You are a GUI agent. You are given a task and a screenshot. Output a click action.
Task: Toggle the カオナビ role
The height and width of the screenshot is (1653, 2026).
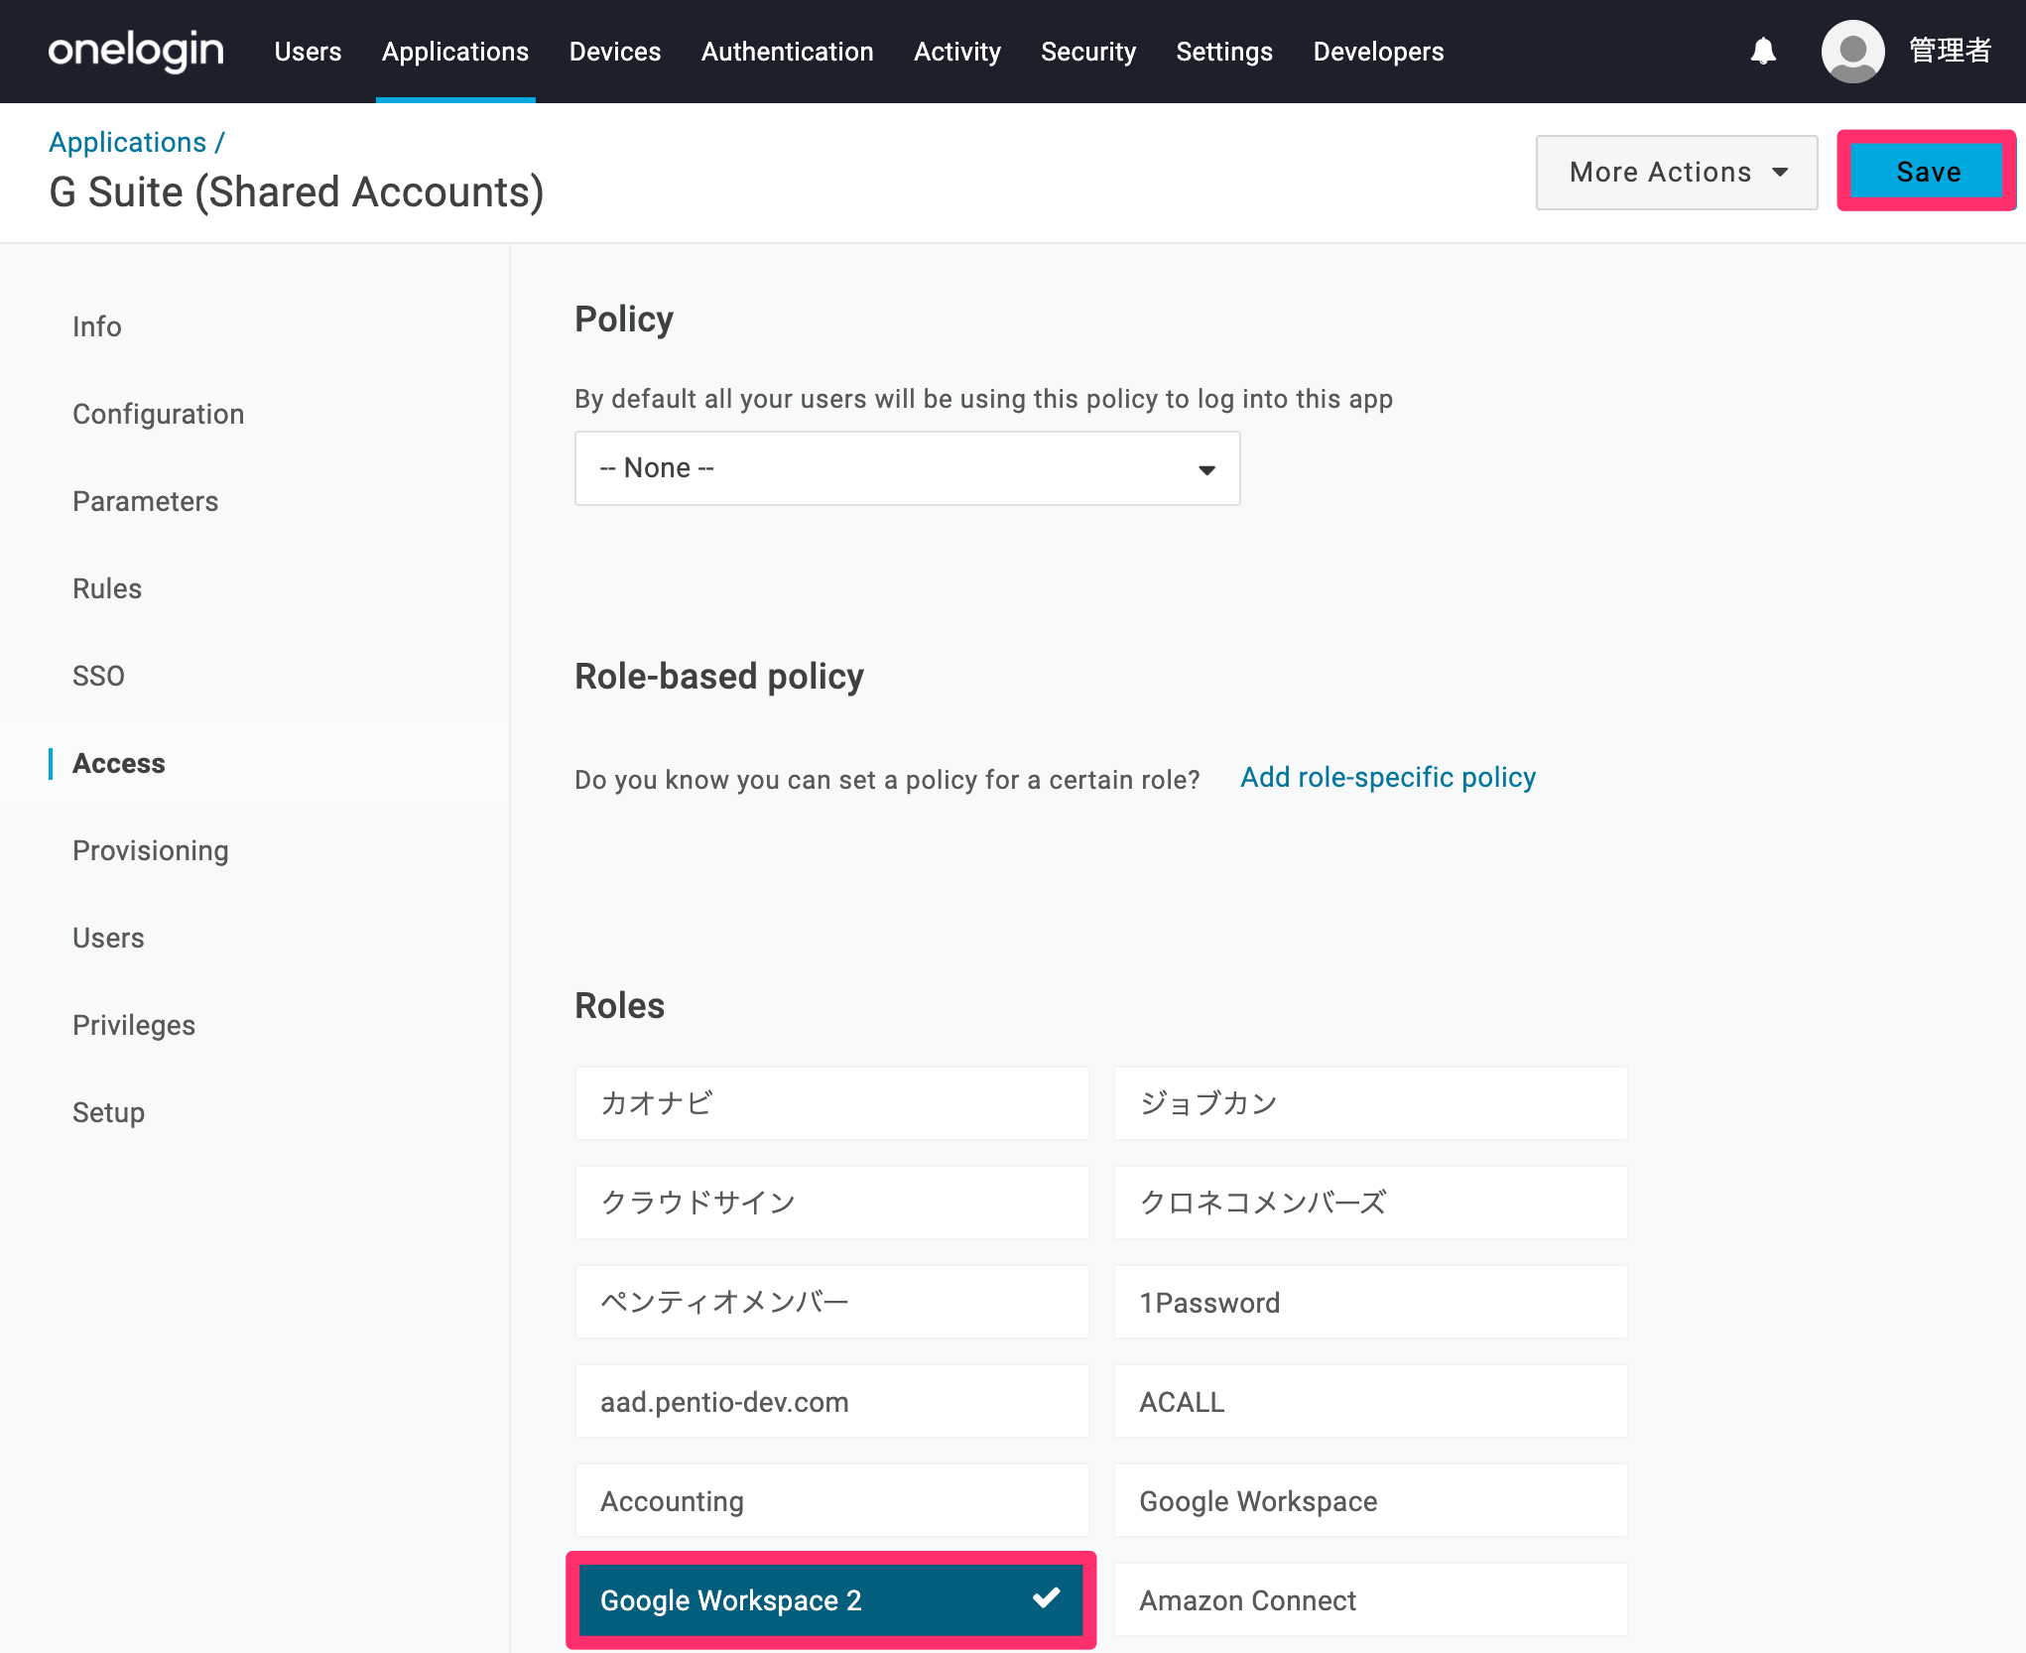(x=831, y=1103)
